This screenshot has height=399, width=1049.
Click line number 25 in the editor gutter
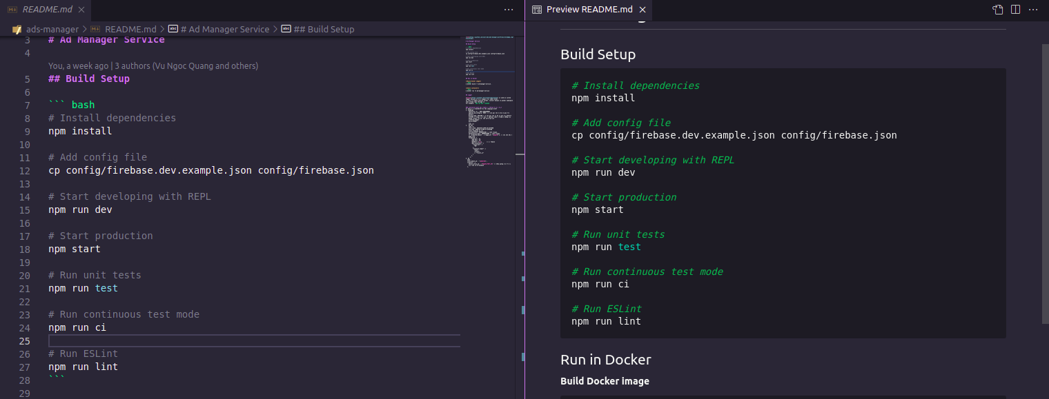click(x=24, y=340)
